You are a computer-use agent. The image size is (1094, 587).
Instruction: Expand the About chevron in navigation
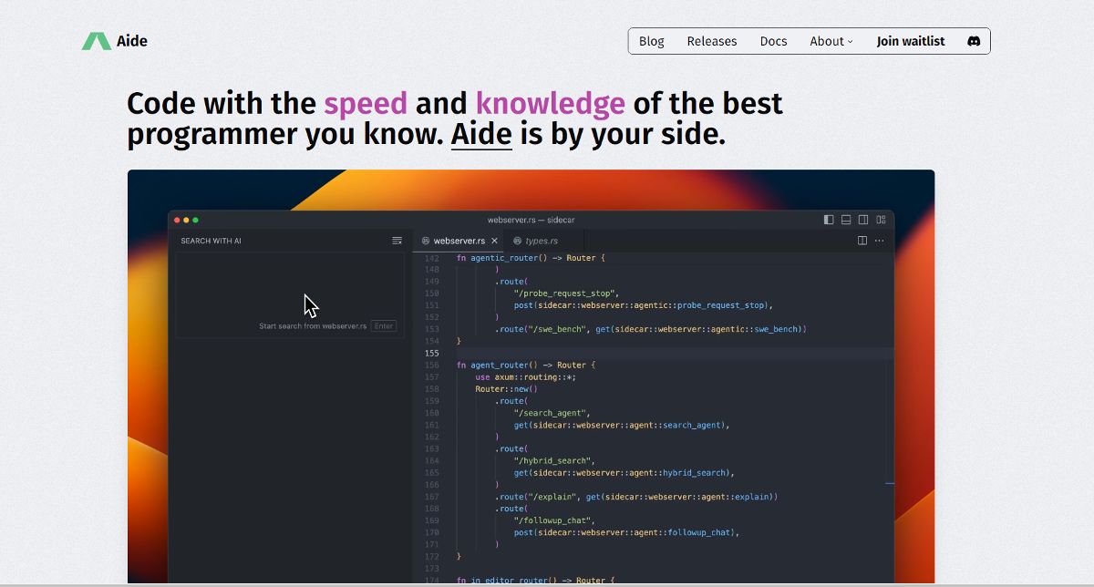coord(850,41)
